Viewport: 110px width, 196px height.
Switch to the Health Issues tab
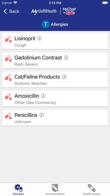91,189
